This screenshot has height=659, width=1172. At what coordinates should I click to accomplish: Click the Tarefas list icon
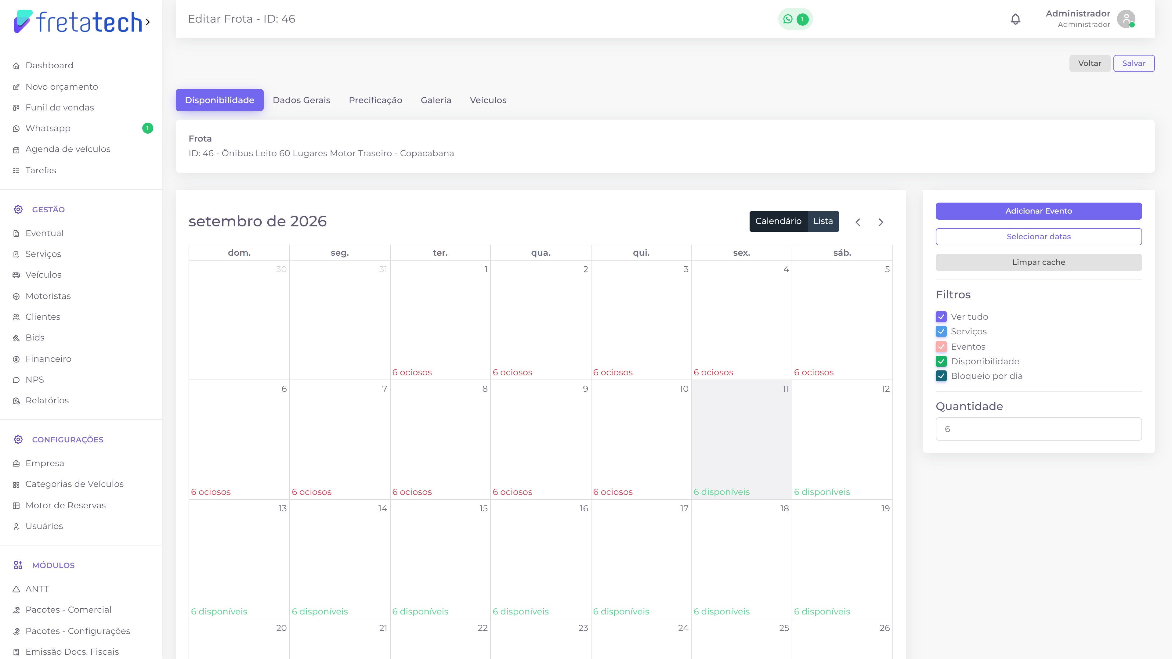[16, 171]
